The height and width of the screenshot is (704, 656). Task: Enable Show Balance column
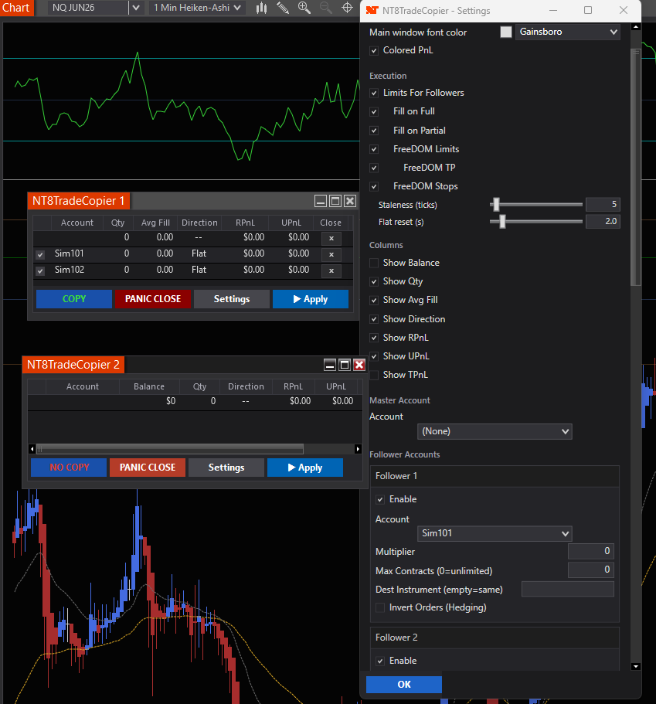click(x=373, y=263)
